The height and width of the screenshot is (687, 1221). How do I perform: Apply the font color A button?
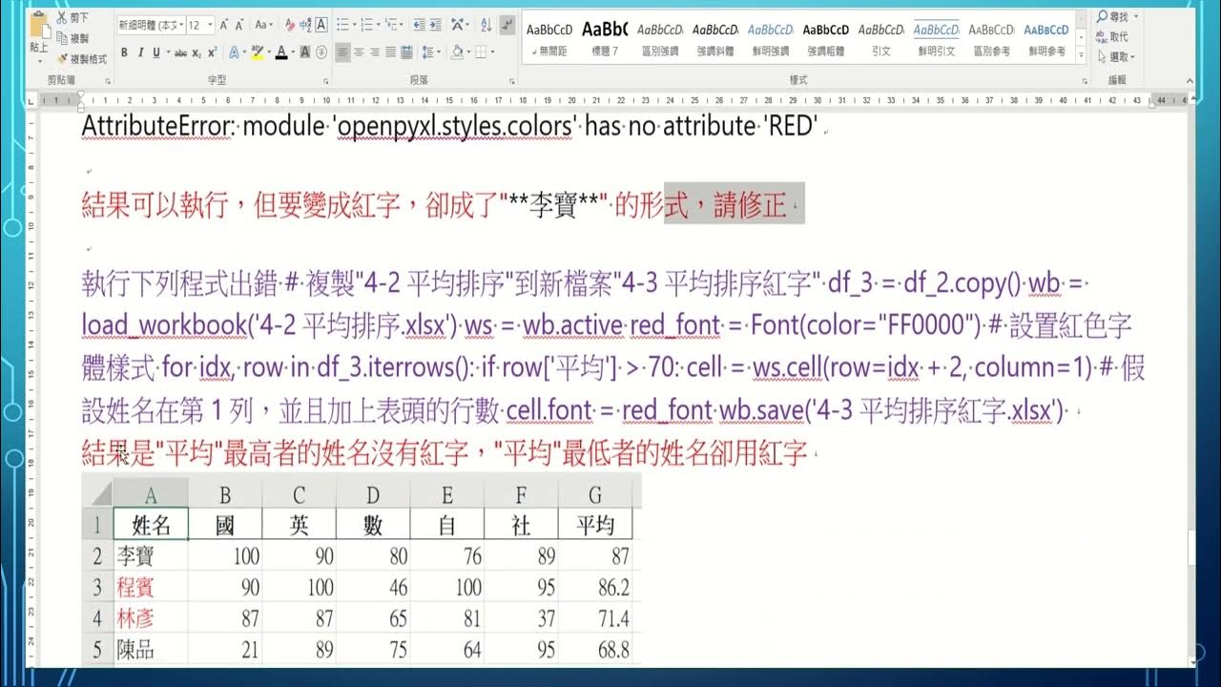pyautogui.click(x=281, y=52)
